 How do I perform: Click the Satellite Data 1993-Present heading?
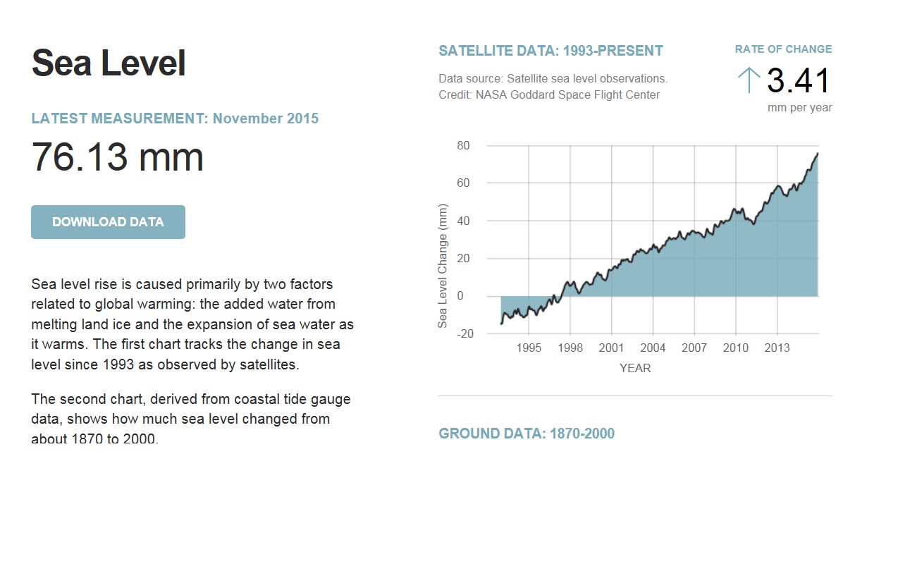551,51
